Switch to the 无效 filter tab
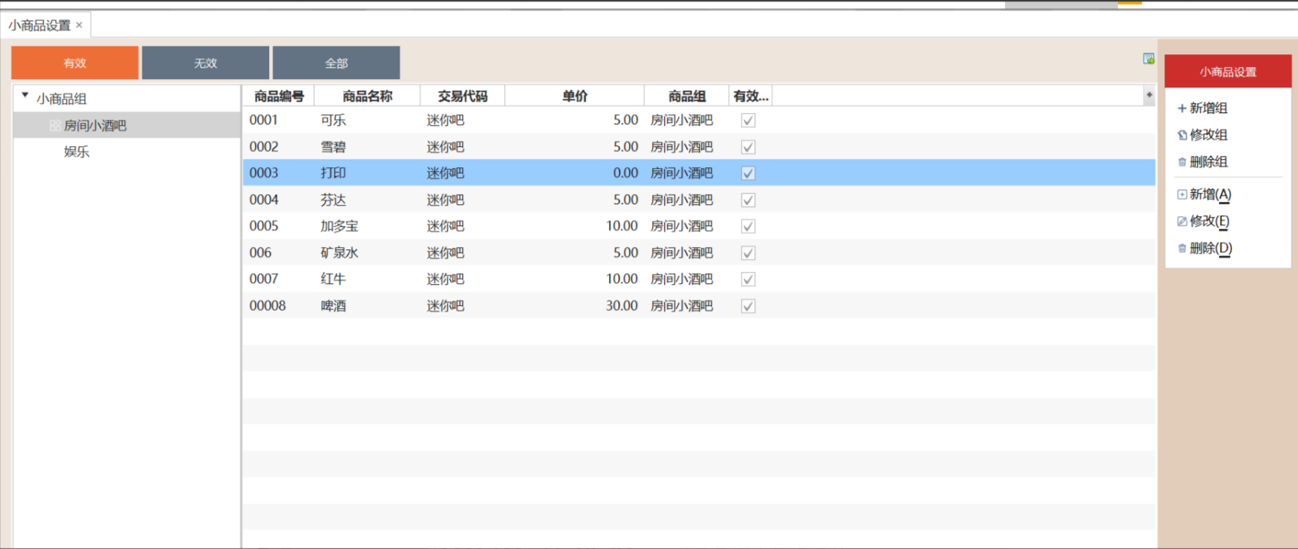 205,63
